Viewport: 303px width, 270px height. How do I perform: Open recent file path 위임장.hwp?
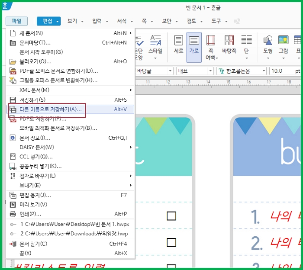click(74, 234)
